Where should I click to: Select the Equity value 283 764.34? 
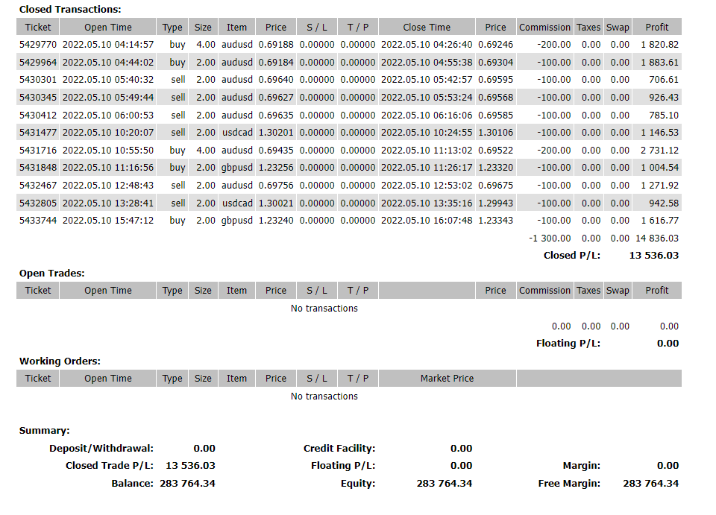pos(445,484)
